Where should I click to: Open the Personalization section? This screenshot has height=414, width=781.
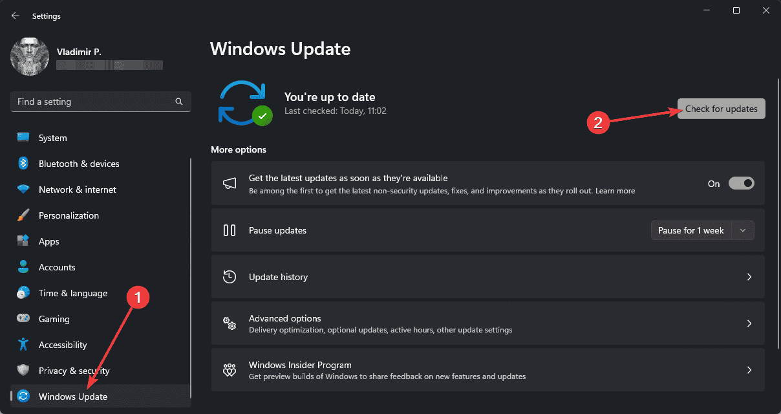tap(100, 215)
